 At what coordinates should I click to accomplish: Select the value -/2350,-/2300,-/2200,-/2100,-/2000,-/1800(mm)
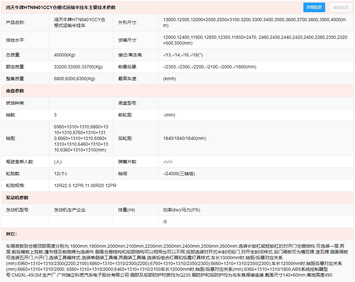(210, 67)
